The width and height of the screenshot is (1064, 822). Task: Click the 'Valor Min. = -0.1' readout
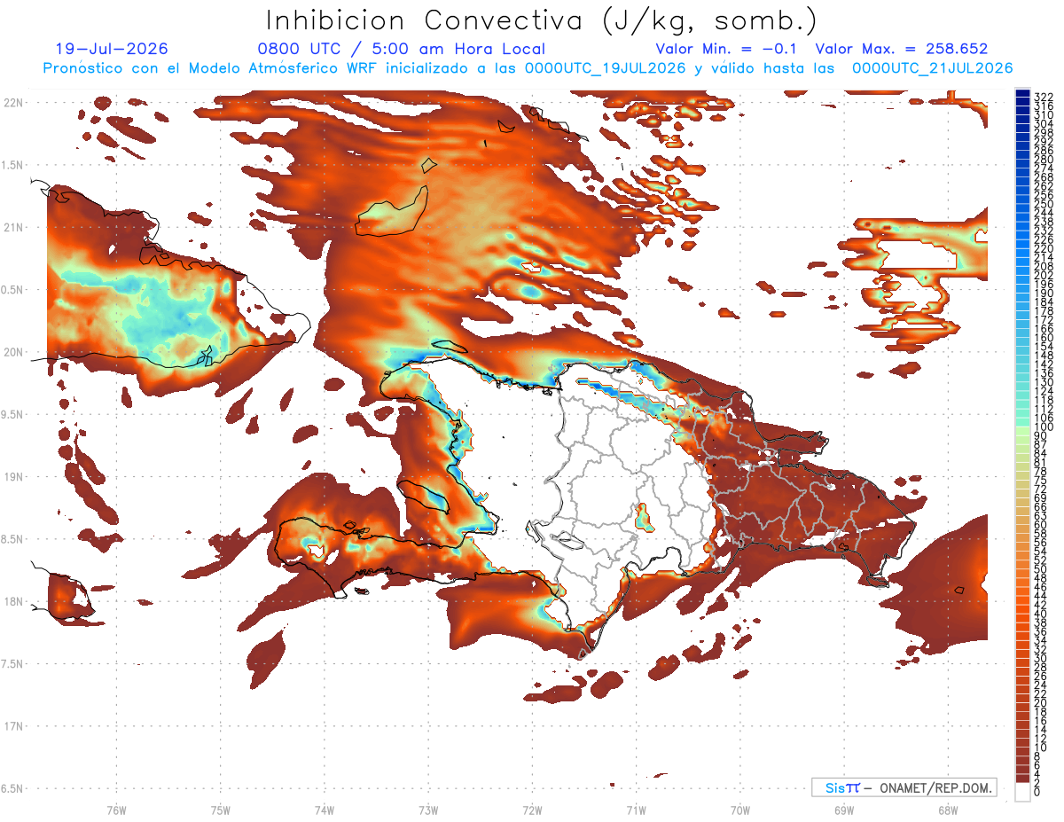(x=727, y=49)
